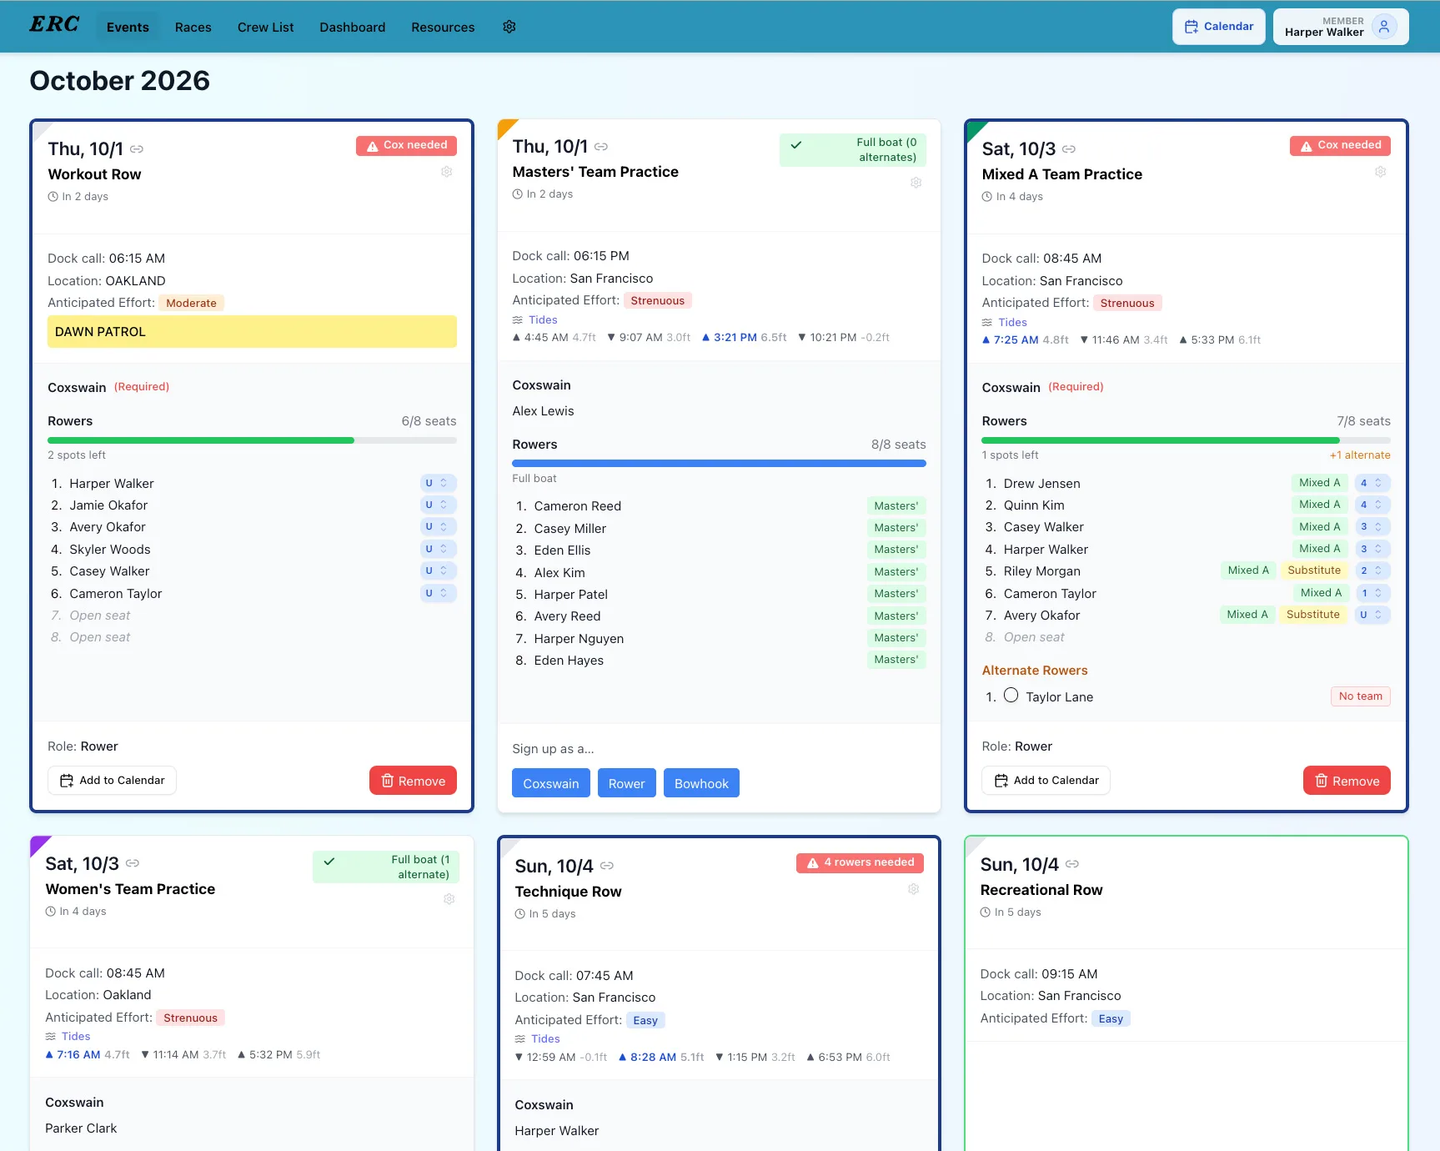
Task: Open seat selector for Drew Jensen
Action: (x=1372, y=483)
